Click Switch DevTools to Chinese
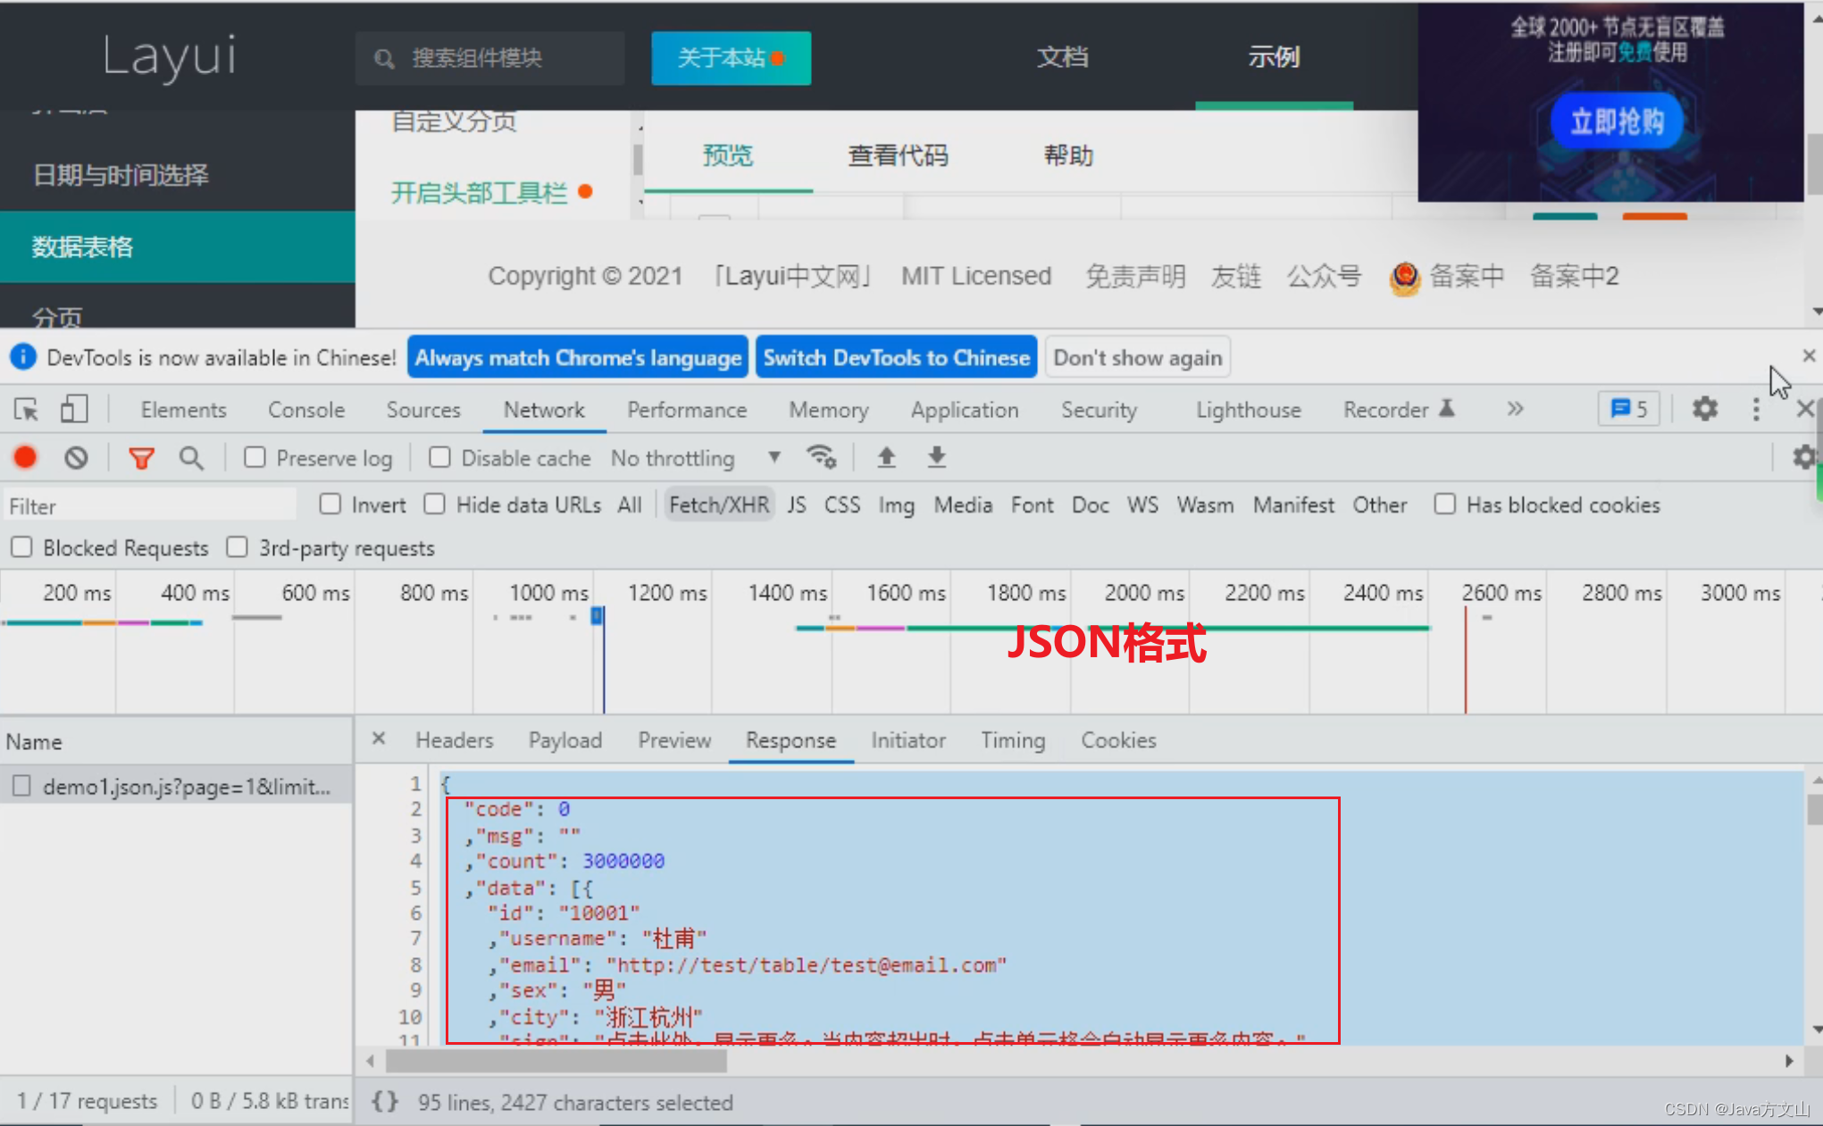The height and width of the screenshot is (1126, 1823). pos(896,357)
